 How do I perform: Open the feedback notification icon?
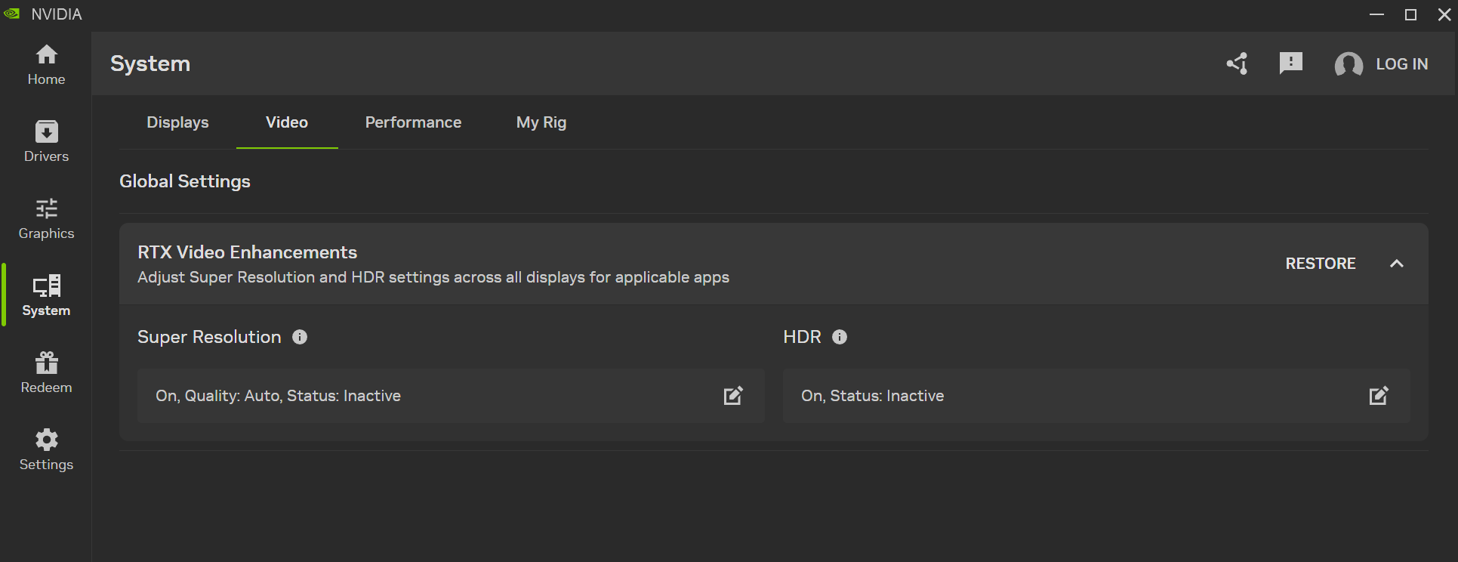[1291, 63]
